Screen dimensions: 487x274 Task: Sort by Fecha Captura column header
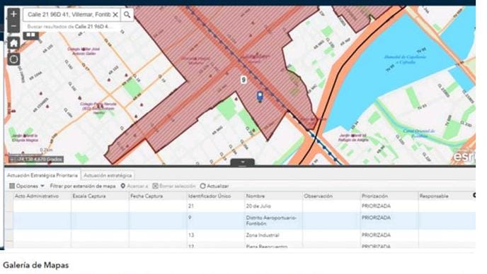point(158,196)
